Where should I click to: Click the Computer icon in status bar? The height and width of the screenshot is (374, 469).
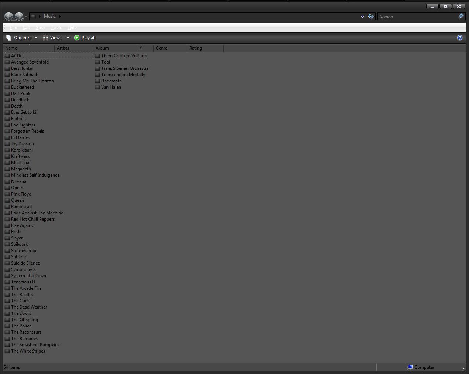click(x=410, y=367)
